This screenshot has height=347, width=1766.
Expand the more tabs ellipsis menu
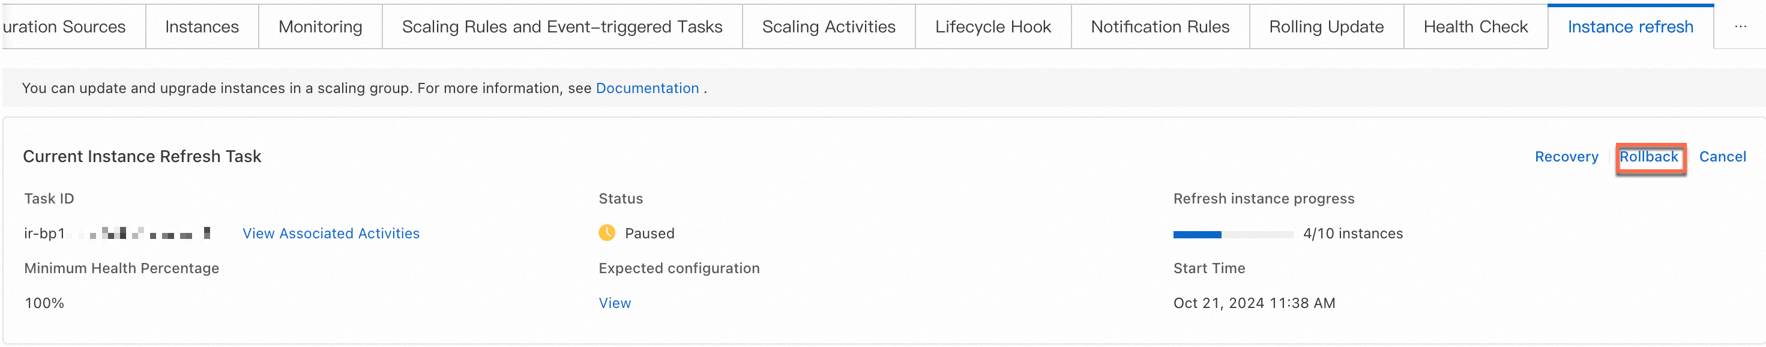pyautogui.click(x=1740, y=27)
